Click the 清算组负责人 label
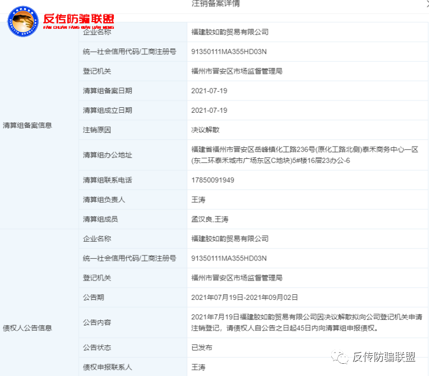Viewport: 429px width, 376px height. 104,200
